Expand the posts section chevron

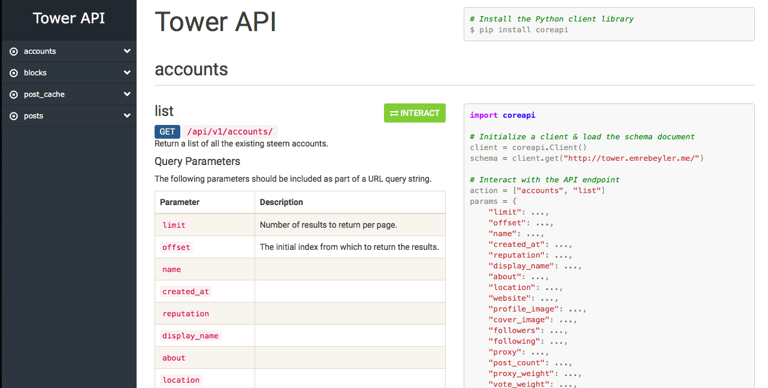127,116
